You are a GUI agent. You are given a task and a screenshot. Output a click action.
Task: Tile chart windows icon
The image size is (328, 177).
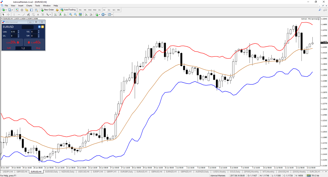[x=80, y=14]
